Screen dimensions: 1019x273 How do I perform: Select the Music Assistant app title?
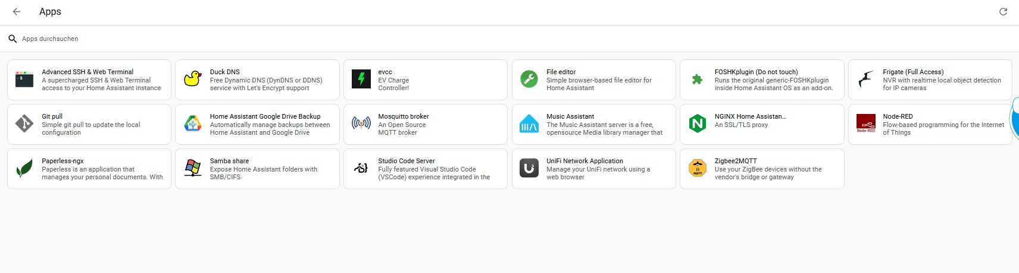point(570,116)
